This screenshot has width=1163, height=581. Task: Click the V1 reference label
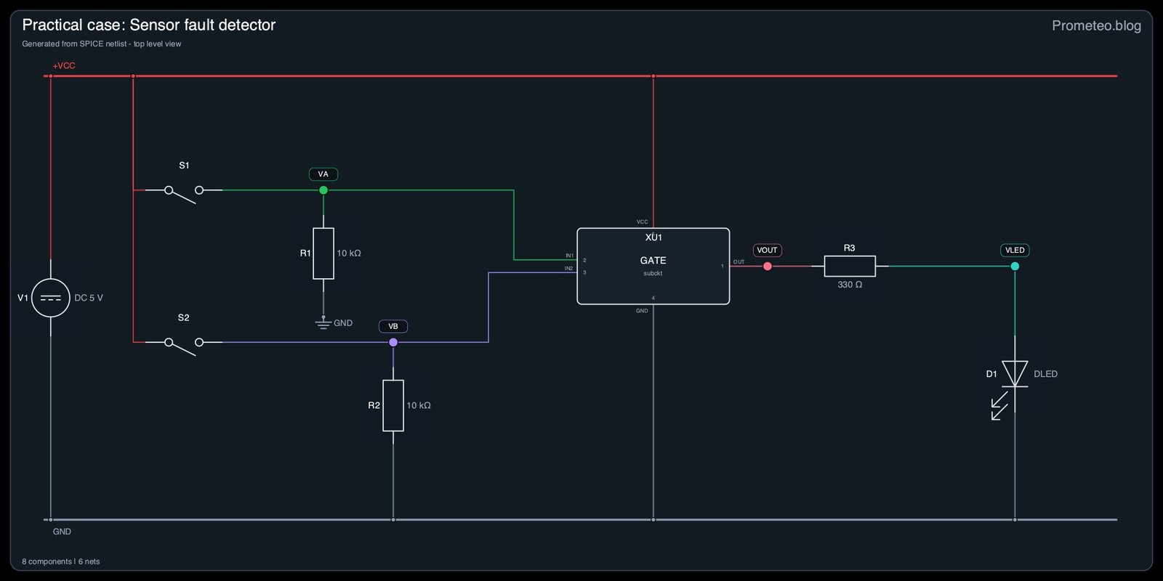[23, 298]
